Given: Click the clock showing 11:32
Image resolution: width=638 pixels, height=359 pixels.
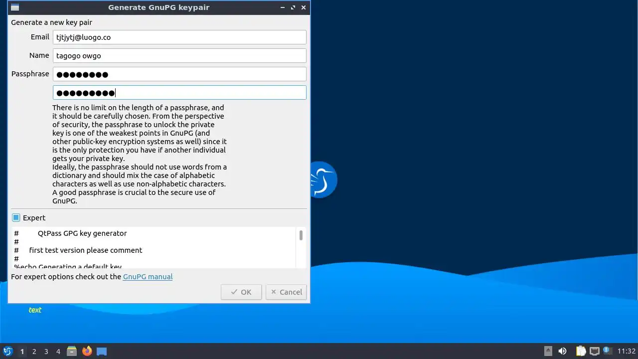Looking at the screenshot, I should pos(627,351).
